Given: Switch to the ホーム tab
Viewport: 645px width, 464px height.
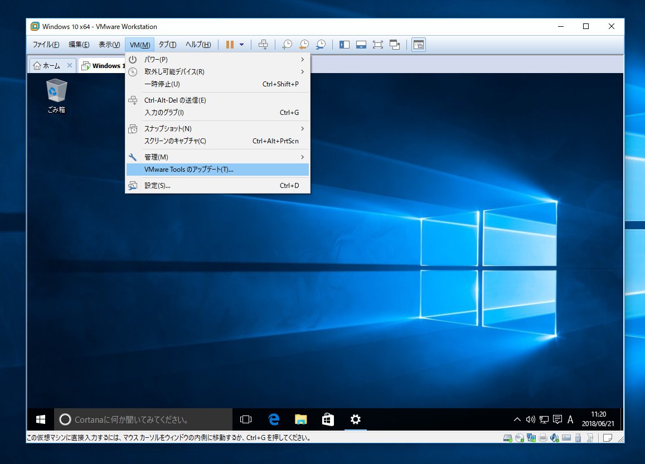Looking at the screenshot, I should 47,66.
